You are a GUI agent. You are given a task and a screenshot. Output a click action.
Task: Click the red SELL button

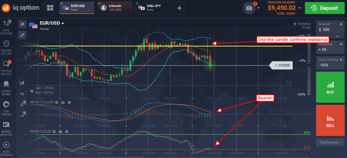(330, 120)
